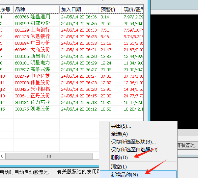Click date 24/05/14 20:36:20 cell
The image size is (198, 178).
(x=79, y=89)
